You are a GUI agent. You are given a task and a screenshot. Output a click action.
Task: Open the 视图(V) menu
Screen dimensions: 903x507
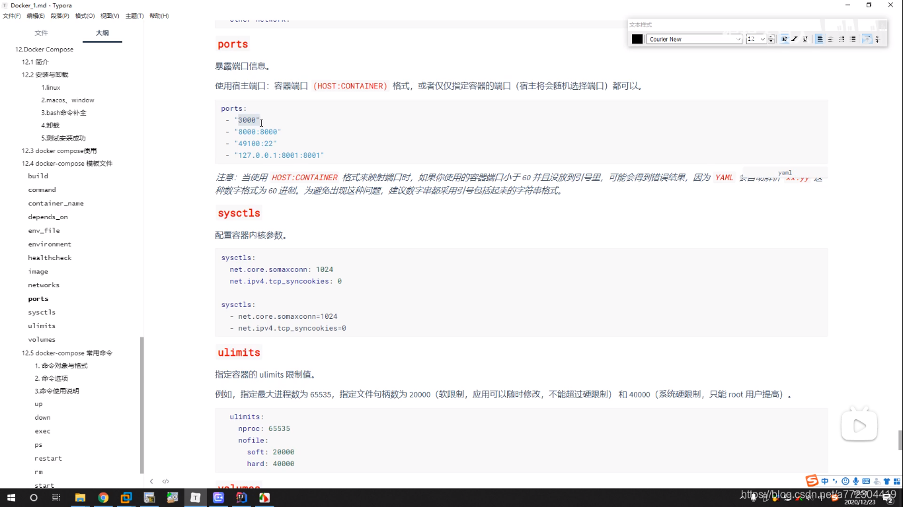click(110, 16)
